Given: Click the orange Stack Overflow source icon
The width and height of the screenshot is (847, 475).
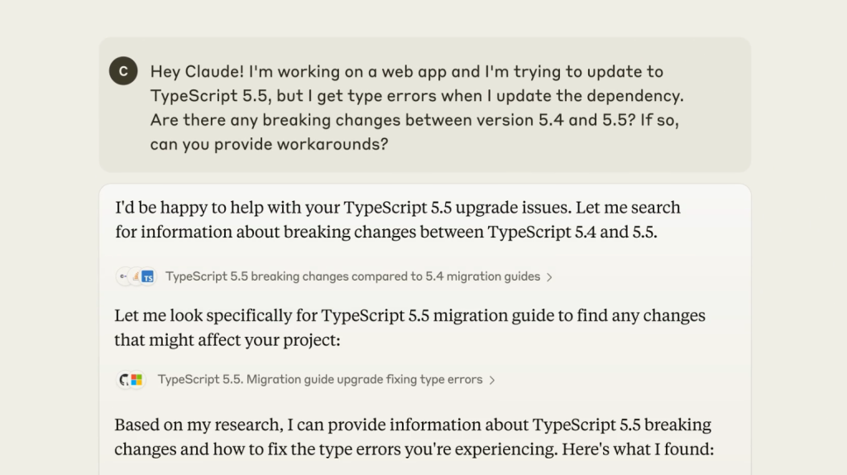Looking at the screenshot, I should pos(136,276).
